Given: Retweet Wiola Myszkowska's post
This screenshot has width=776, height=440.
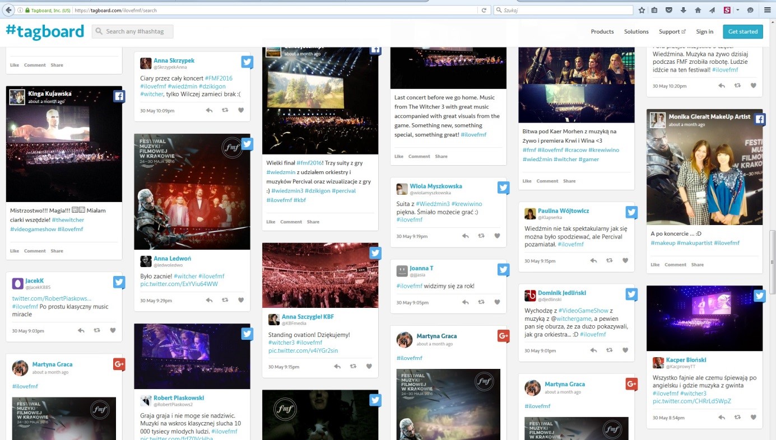Looking at the screenshot, I should (x=481, y=236).
